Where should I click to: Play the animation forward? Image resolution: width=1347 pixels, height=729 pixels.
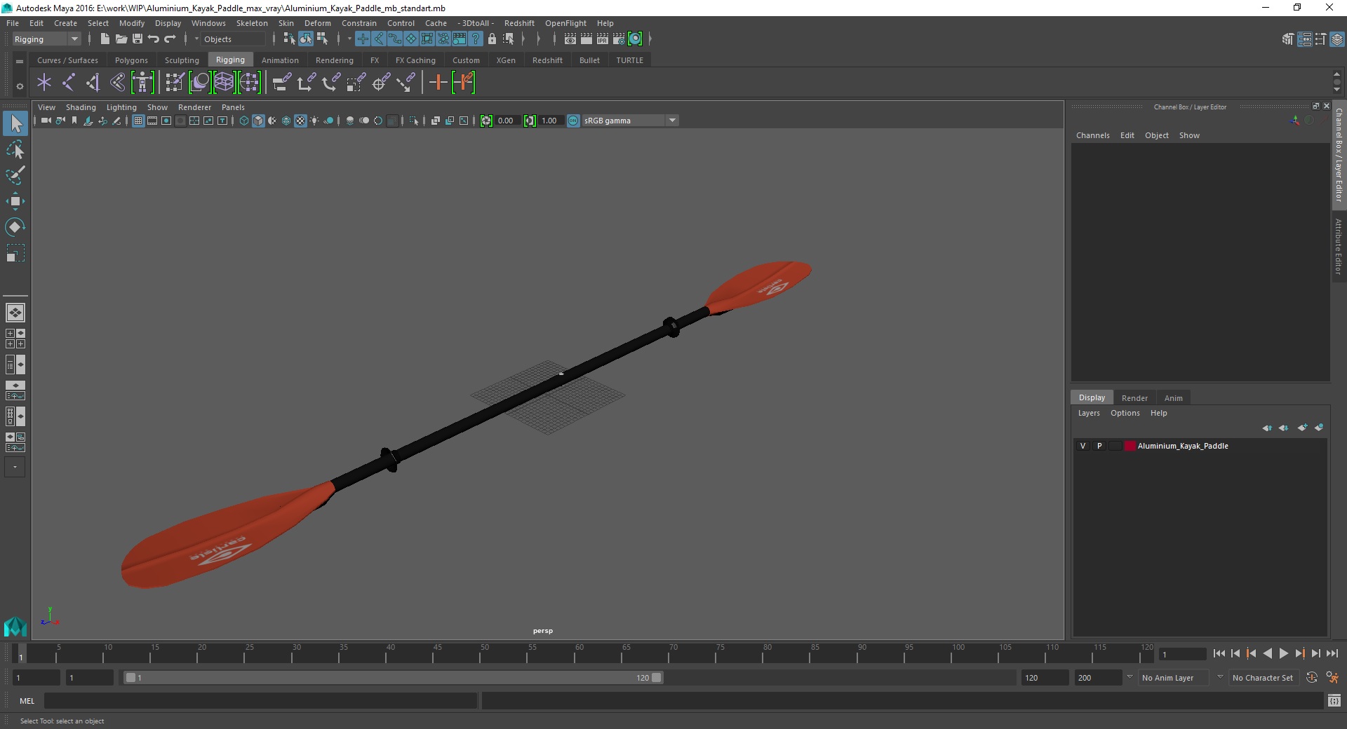1284,653
